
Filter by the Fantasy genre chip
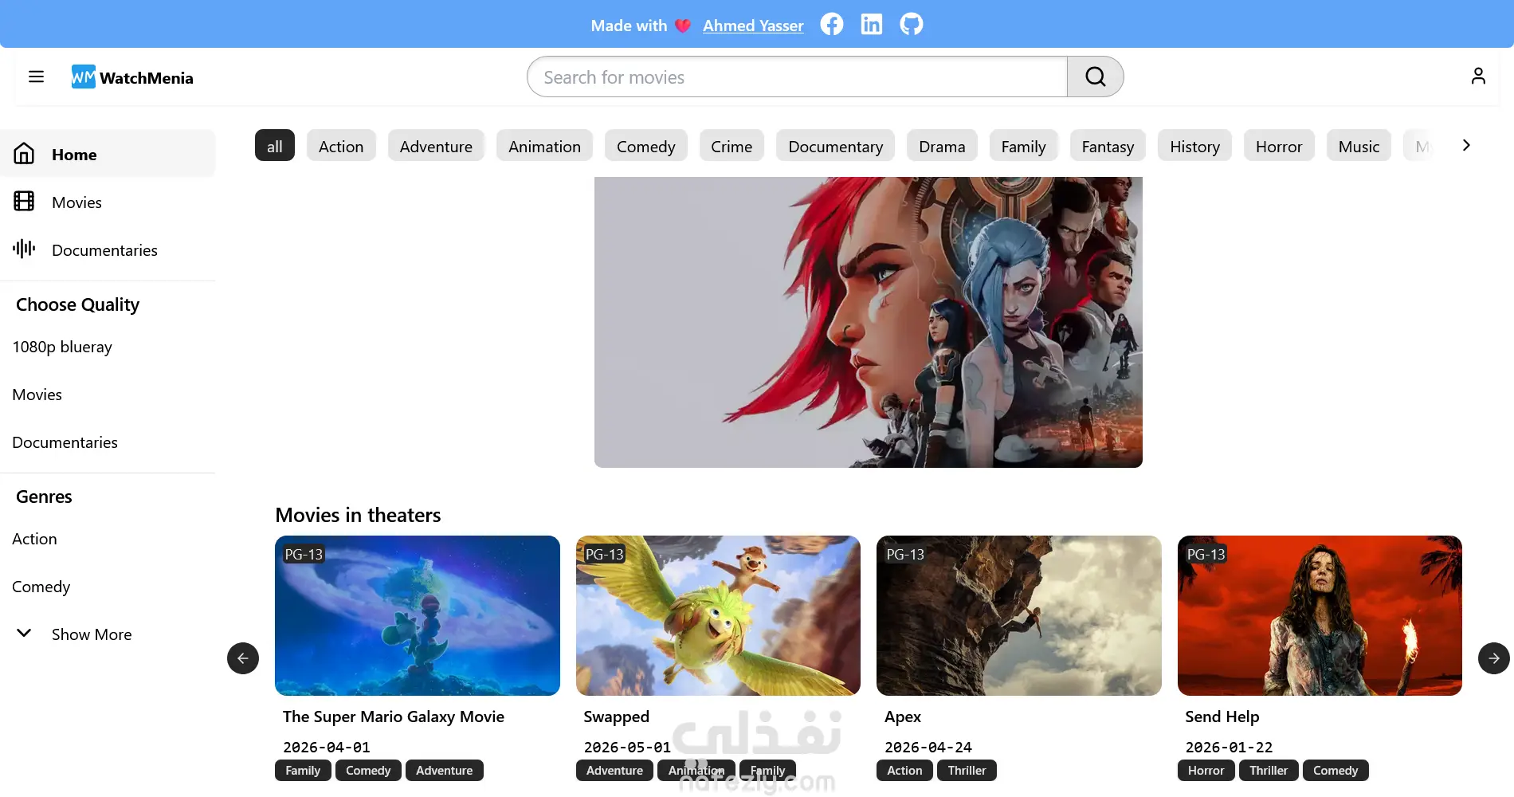point(1108,146)
